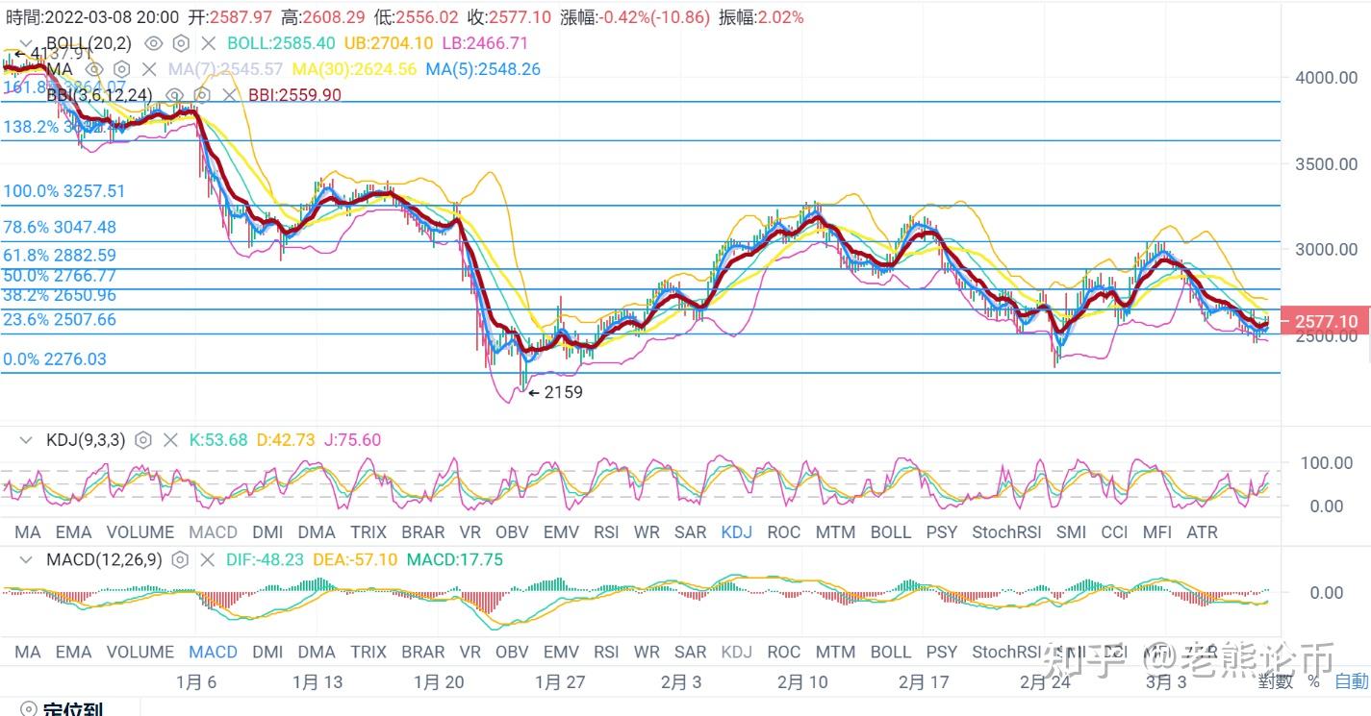Select DMI tab below the KDJ chart
Screen dimensions: 1371x716
tap(267, 531)
